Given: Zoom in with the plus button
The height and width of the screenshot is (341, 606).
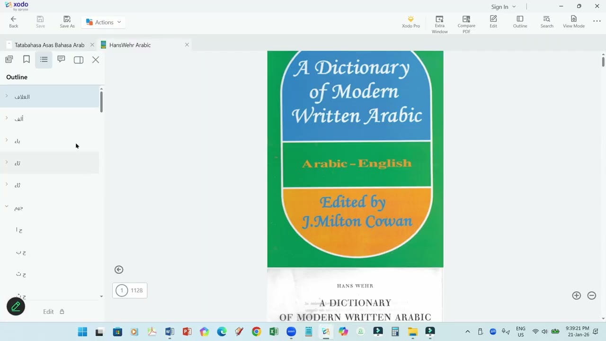Looking at the screenshot, I should 576,296.
